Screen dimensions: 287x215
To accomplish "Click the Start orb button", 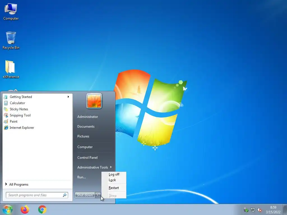I will [x=8, y=209].
